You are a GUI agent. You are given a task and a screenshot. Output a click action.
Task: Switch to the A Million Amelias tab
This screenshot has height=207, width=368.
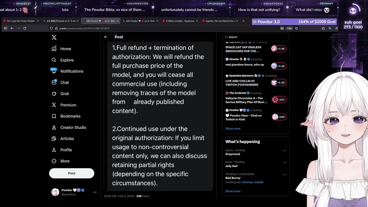click(180, 21)
